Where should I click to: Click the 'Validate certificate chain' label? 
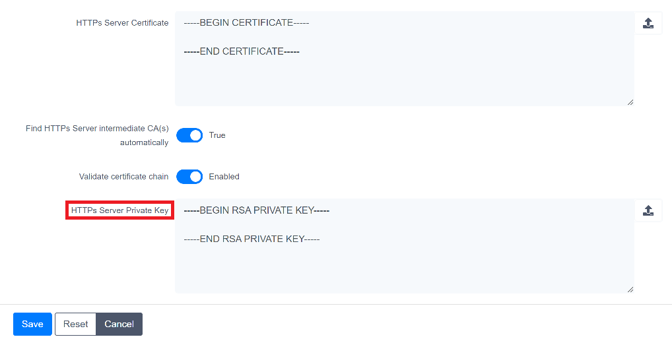pos(123,177)
